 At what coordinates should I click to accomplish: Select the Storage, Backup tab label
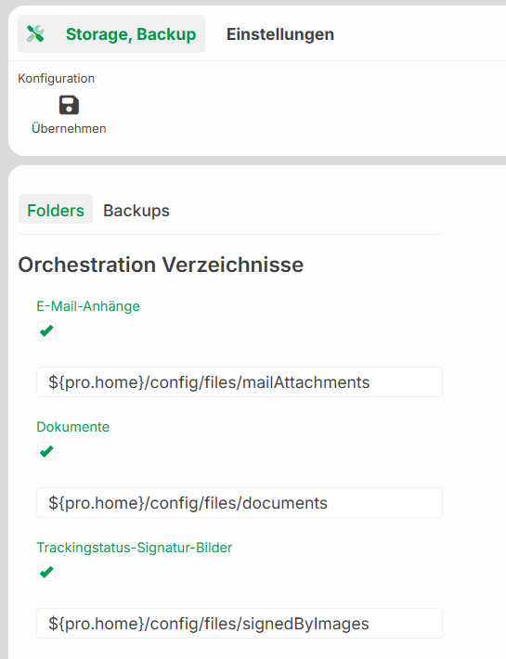(131, 34)
